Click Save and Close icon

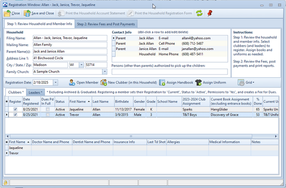pos(27,14)
